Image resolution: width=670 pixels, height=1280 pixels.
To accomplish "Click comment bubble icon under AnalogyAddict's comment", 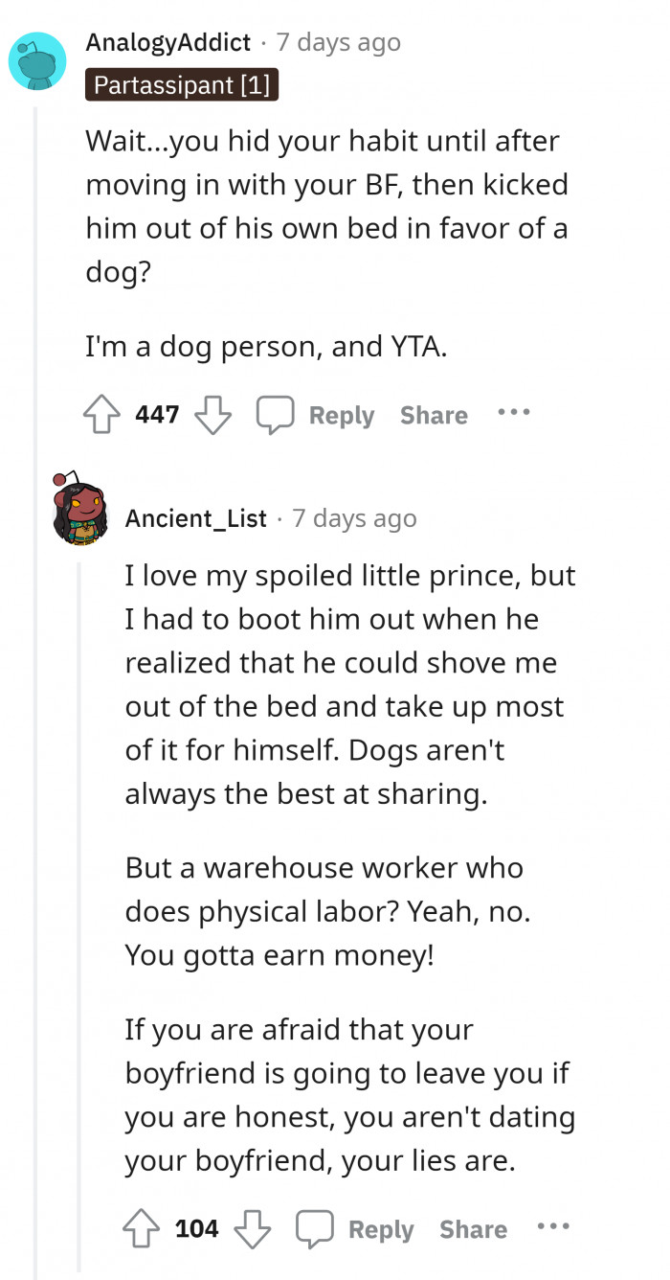I will click(274, 415).
